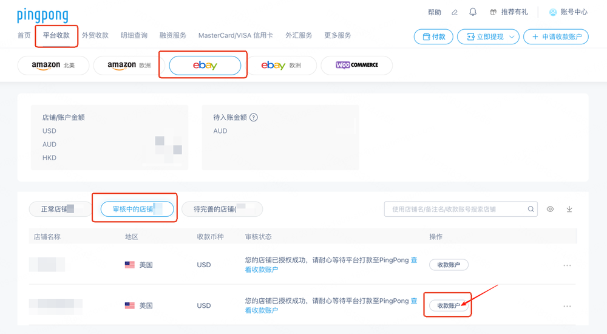Click 收款账户 button in second store row
Screen dimensions: 607x334
(x=448, y=306)
